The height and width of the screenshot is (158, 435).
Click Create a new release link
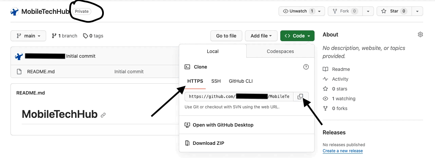(x=343, y=151)
